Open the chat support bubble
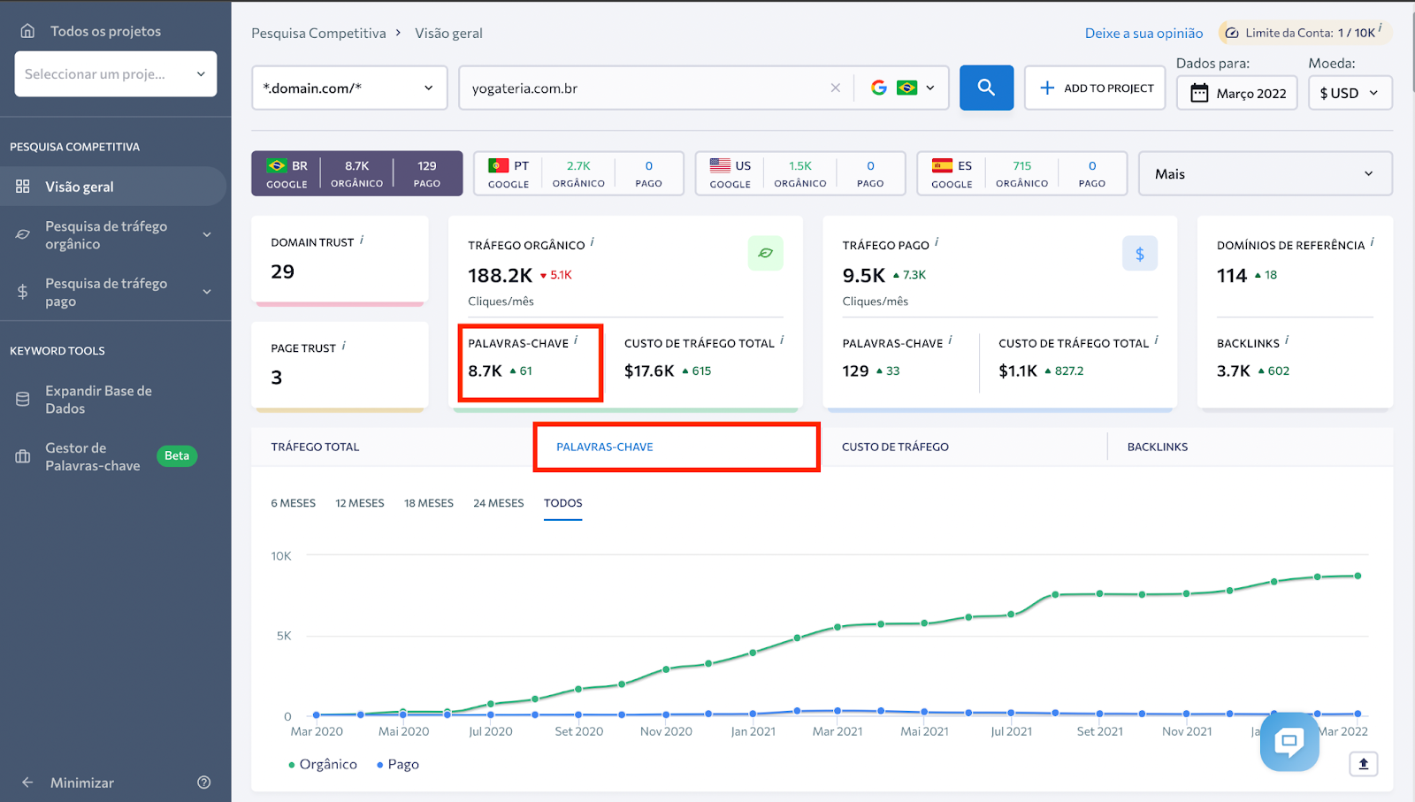 click(x=1289, y=741)
